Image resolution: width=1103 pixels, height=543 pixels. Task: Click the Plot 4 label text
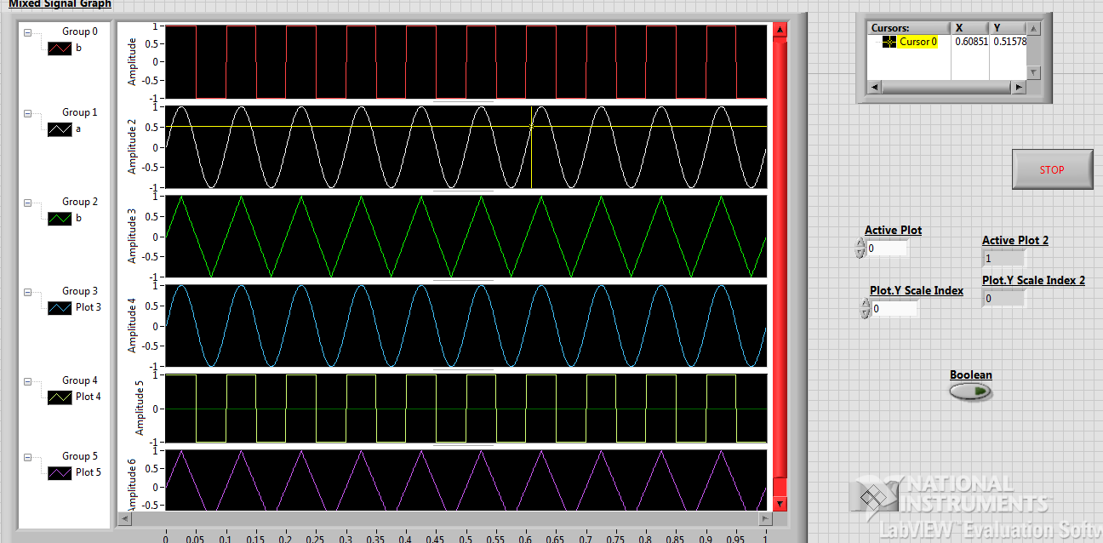(89, 397)
